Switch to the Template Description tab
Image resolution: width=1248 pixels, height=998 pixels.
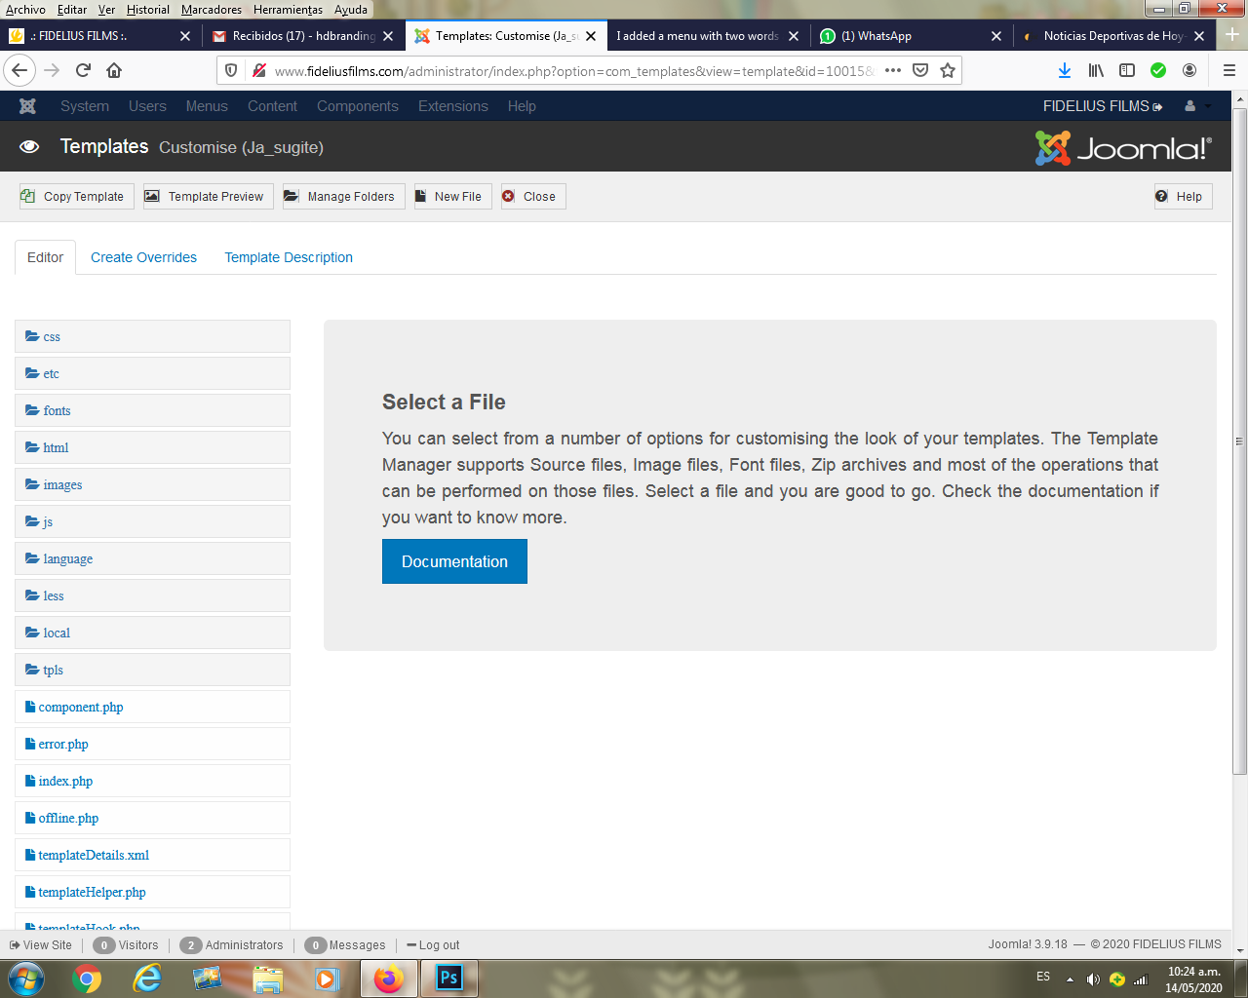tap(289, 257)
